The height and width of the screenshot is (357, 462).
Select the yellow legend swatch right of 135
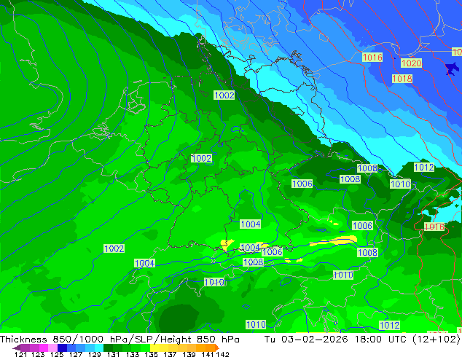(154, 348)
